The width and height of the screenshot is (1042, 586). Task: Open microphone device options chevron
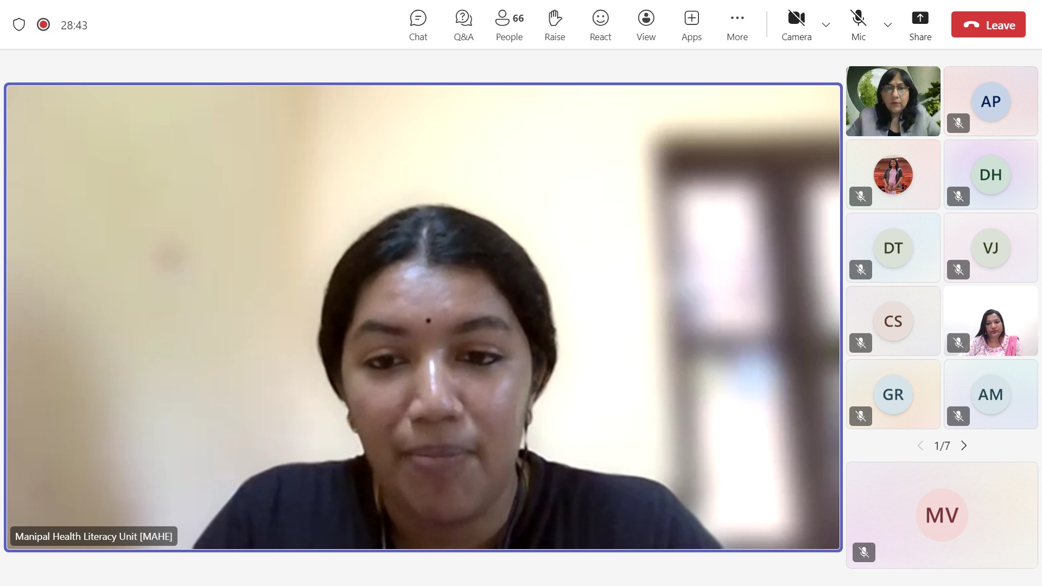887,25
